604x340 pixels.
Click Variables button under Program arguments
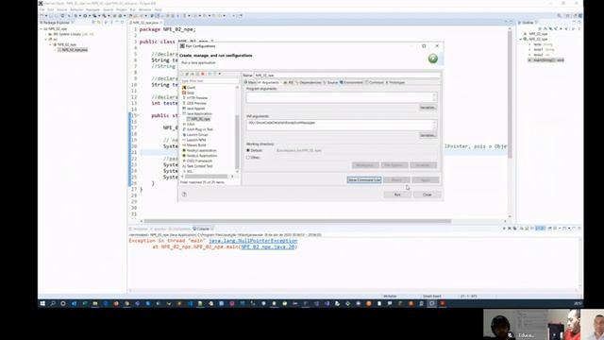pos(428,108)
